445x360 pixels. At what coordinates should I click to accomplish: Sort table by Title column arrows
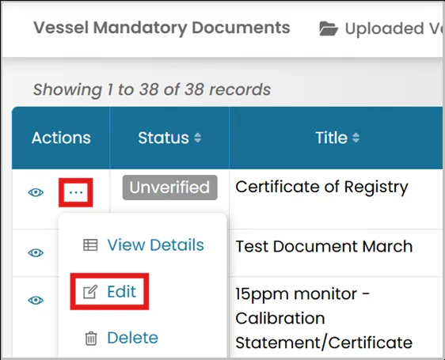[356, 138]
